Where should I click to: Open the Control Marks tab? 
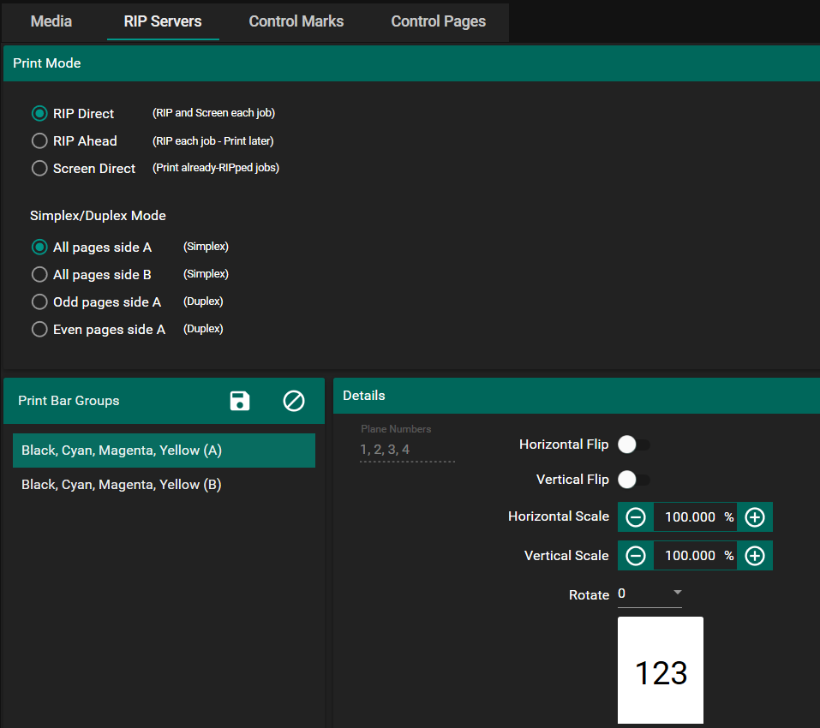pyautogui.click(x=296, y=21)
